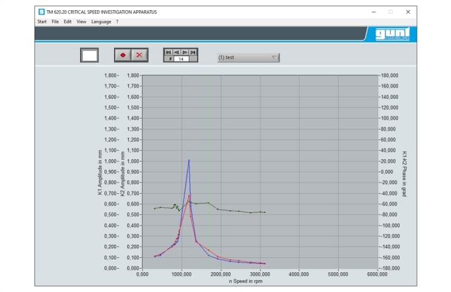Open the '(1) test' series dropdown
Viewport: 451px width, 292px height.
coord(248,57)
